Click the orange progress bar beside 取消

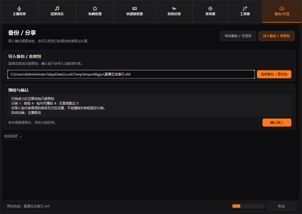(248, 206)
